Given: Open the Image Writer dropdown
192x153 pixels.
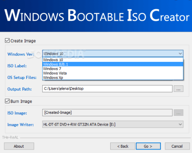Looking at the screenshot, I should (113, 124).
